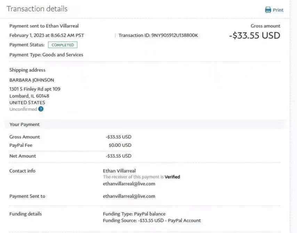This screenshot has height=233, width=297.
Task: Click the COMPLETED payment status badge
Action: (x=63, y=45)
